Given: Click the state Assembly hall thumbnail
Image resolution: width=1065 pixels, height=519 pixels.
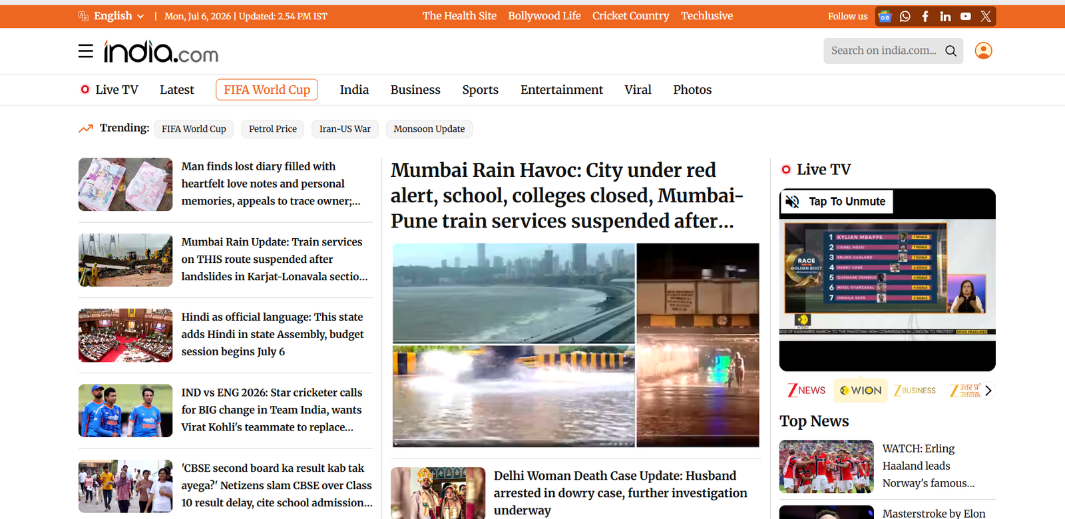Looking at the screenshot, I should 126,335.
